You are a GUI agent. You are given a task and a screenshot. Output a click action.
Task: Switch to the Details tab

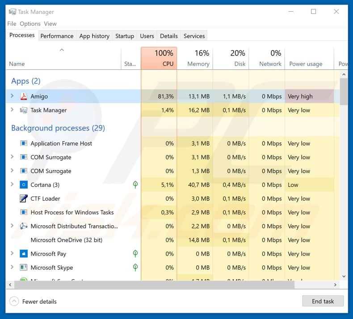click(x=168, y=36)
